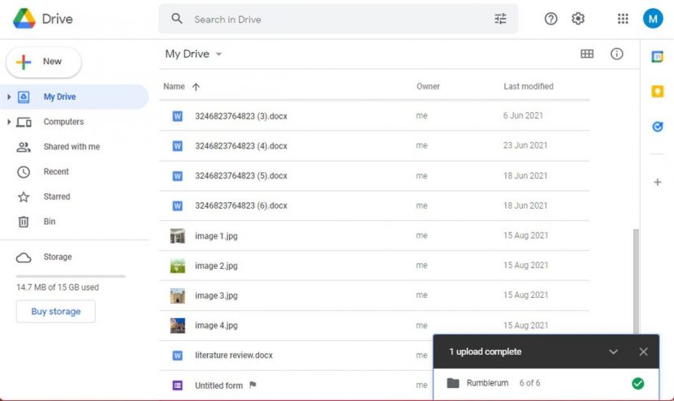Select image 3.jpg thumbnail

point(178,295)
